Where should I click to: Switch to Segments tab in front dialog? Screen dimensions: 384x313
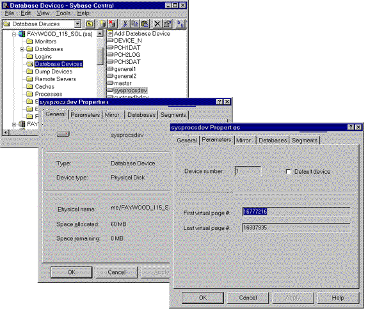(305, 141)
